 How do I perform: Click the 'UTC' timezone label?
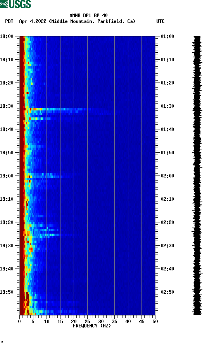tap(160, 21)
